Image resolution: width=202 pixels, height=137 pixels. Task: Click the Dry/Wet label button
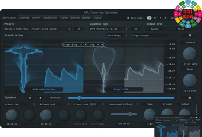click(167, 104)
